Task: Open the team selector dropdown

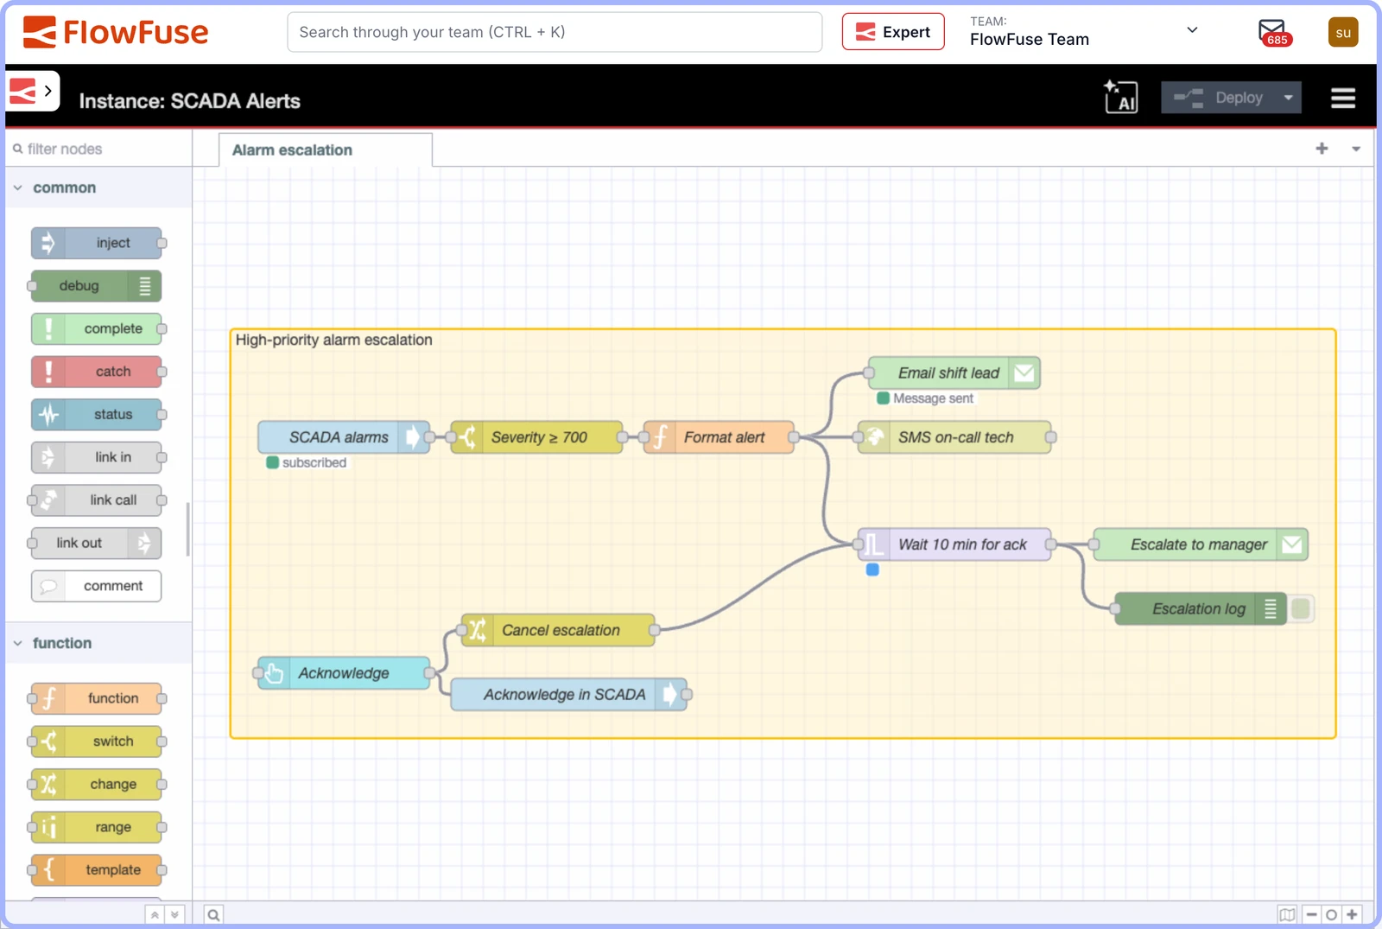Action: point(1084,32)
